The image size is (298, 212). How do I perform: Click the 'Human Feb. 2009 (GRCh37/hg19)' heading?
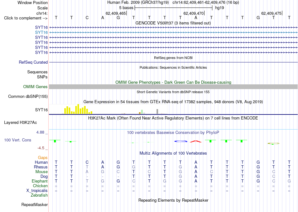click(138, 3)
